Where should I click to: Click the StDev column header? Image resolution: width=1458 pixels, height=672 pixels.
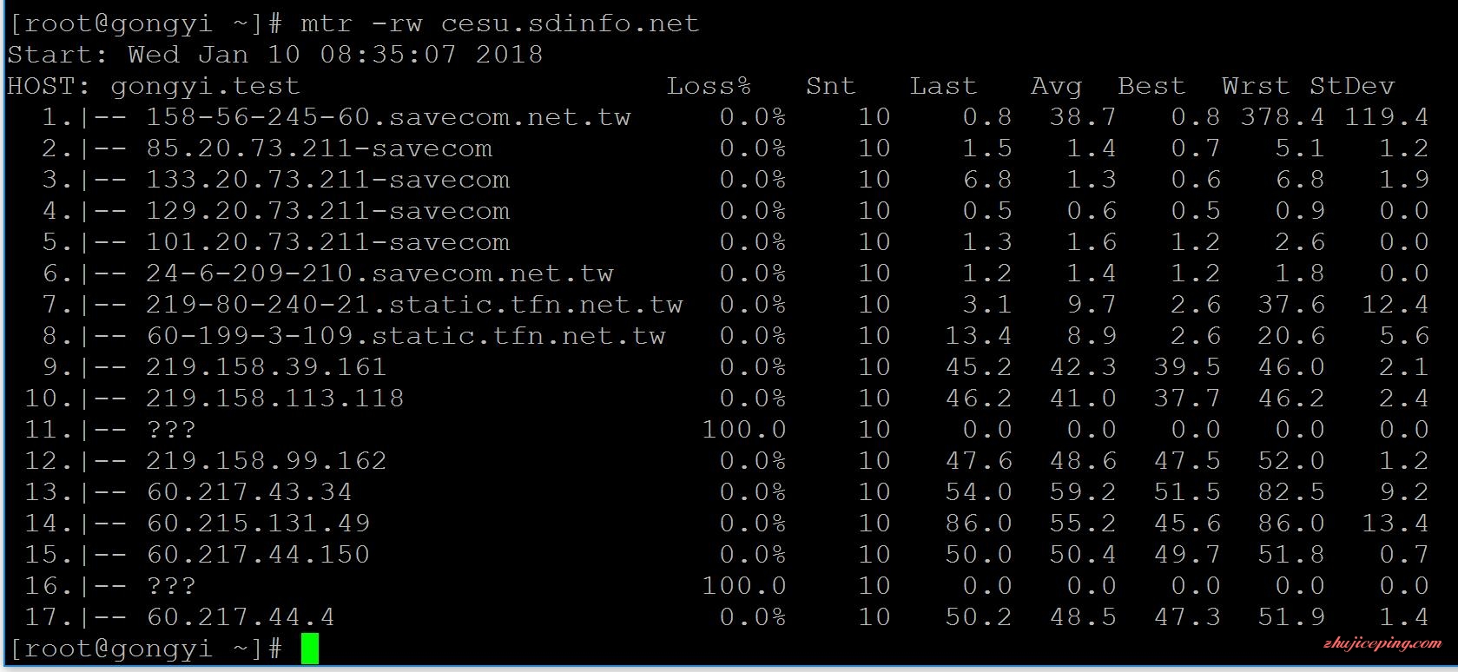tap(1351, 86)
